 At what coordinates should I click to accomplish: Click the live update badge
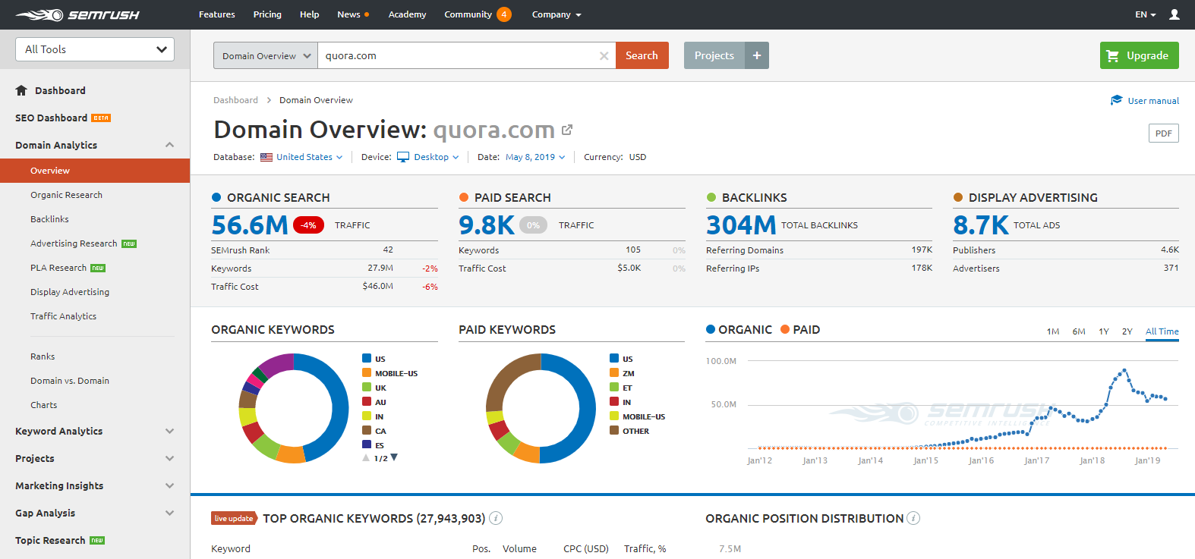coord(234,519)
